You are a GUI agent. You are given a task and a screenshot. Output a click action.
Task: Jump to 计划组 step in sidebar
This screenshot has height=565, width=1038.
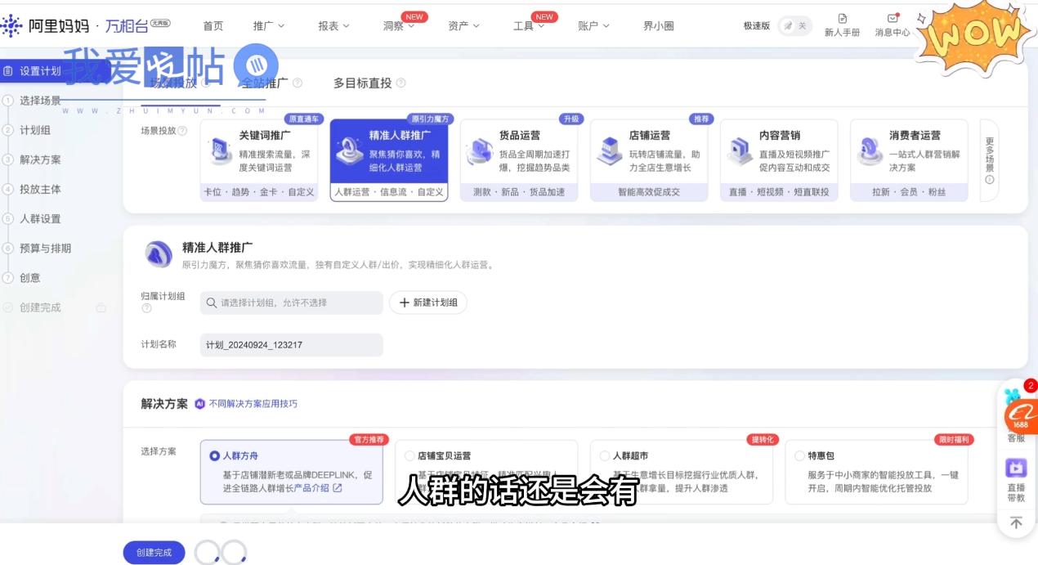[35, 130]
